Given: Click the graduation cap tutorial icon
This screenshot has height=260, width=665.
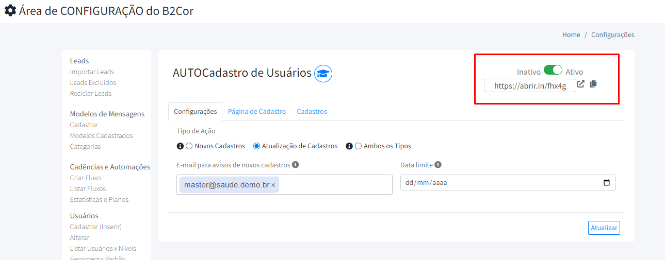Looking at the screenshot, I should click(x=323, y=74).
